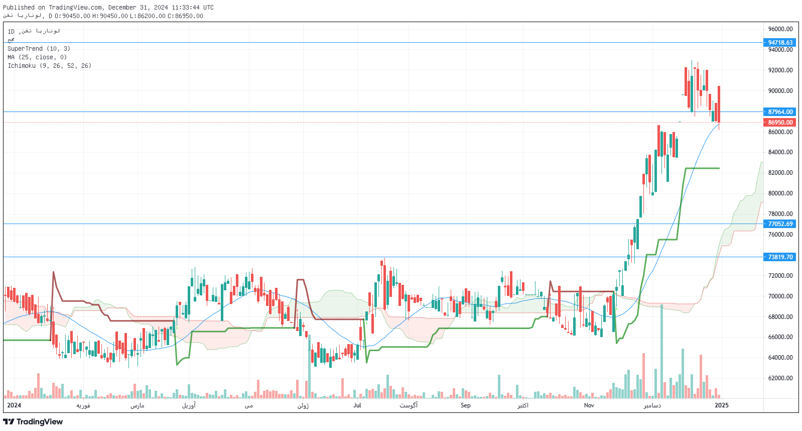Select the اکتبر month label on time axis

[523, 405]
